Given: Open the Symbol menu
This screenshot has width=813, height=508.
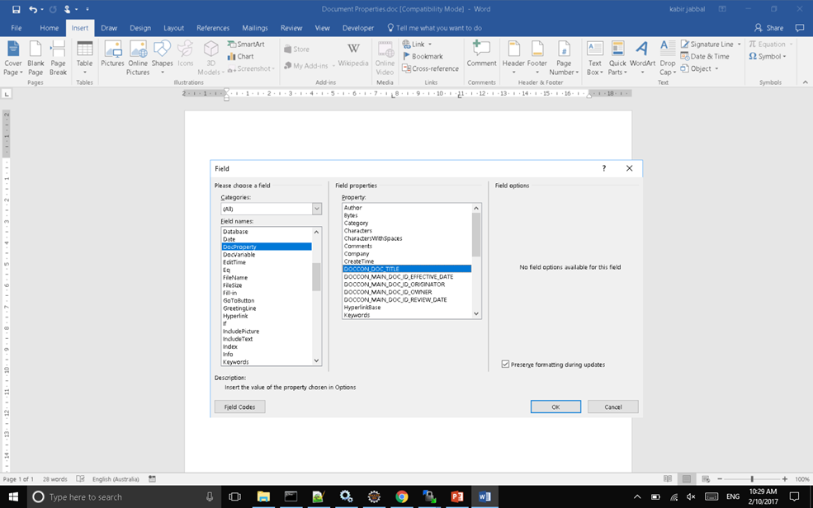Looking at the screenshot, I should (x=768, y=56).
